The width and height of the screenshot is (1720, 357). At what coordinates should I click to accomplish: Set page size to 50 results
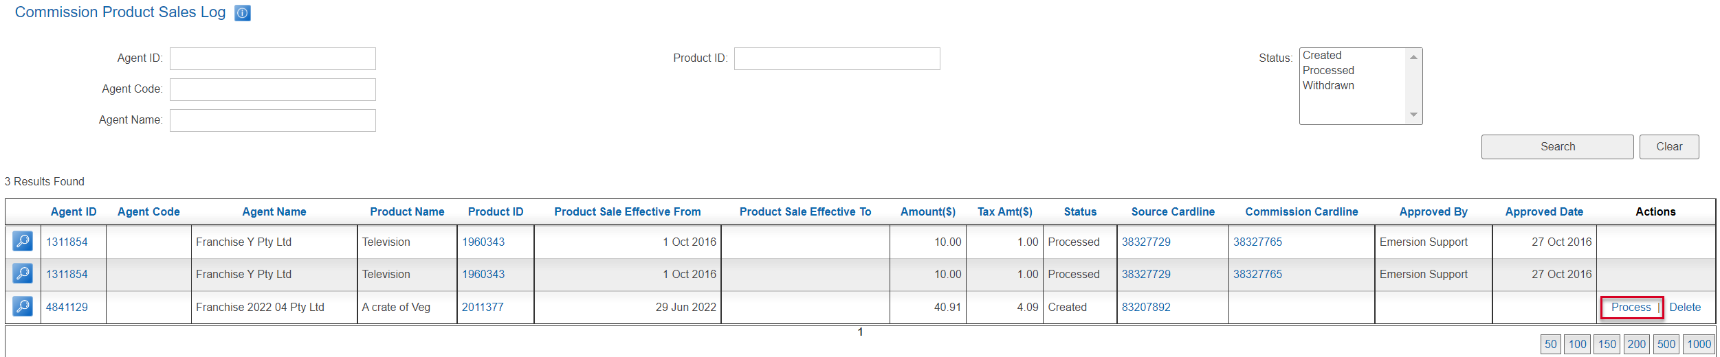click(x=1550, y=345)
